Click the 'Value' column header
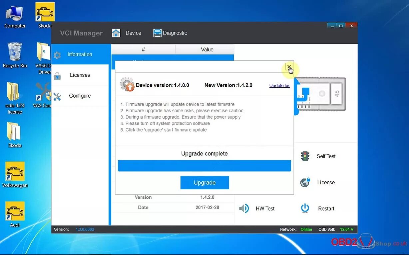409x255 pixels. click(207, 49)
